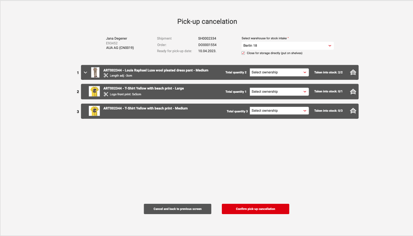Expand the dress pant row chevron
The width and height of the screenshot is (413, 236).
[x=86, y=72]
